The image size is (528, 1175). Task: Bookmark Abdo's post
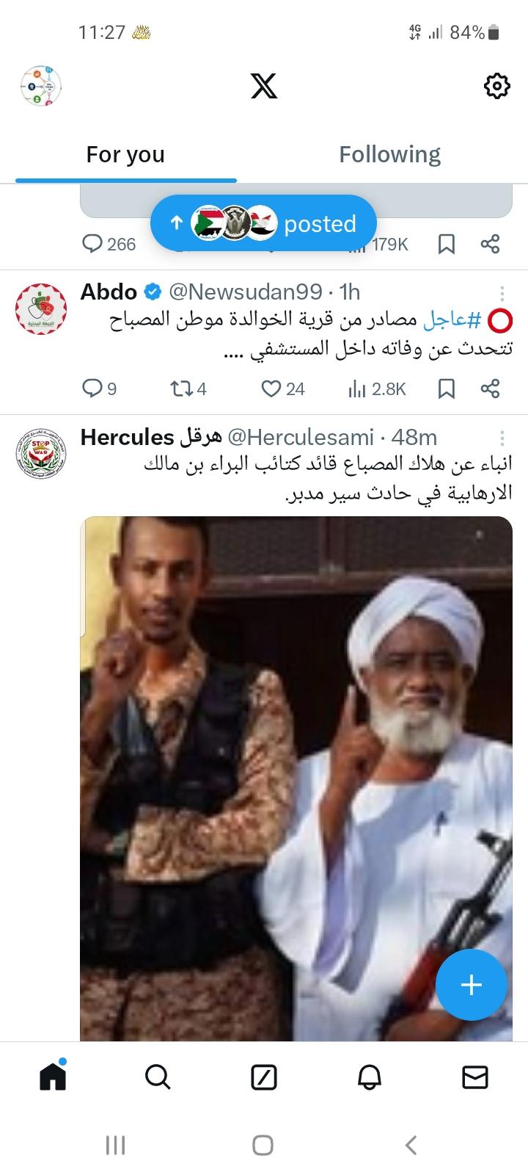point(447,388)
